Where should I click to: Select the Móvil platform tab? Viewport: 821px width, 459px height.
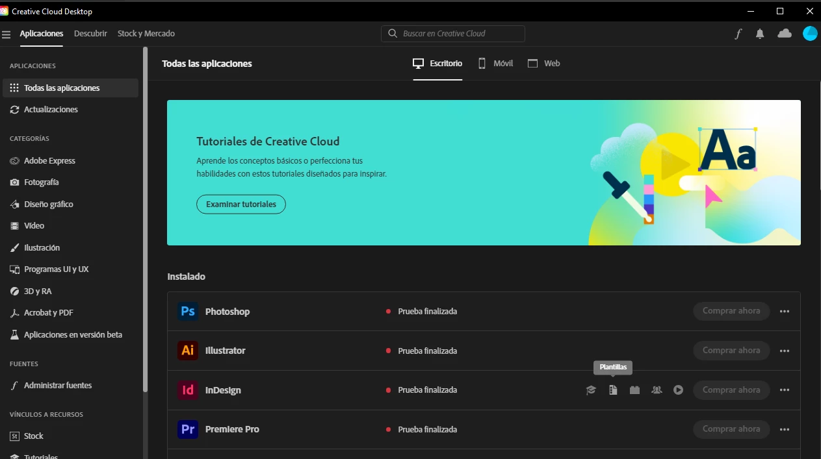pyautogui.click(x=495, y=64)
